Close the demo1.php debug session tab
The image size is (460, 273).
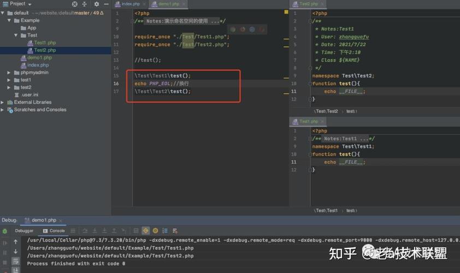(x=61, y=221)
